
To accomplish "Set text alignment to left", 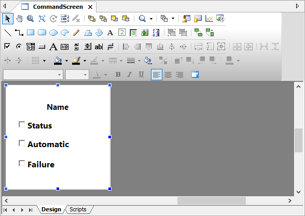I will 157,75.
